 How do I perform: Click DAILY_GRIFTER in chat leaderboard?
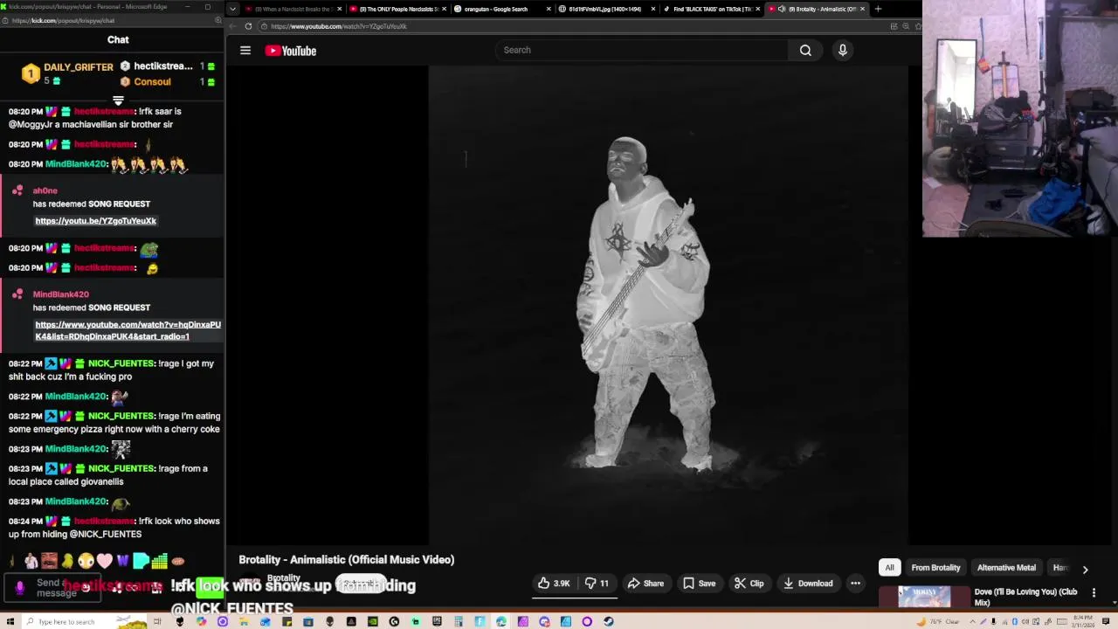click(x=79, y=67)
